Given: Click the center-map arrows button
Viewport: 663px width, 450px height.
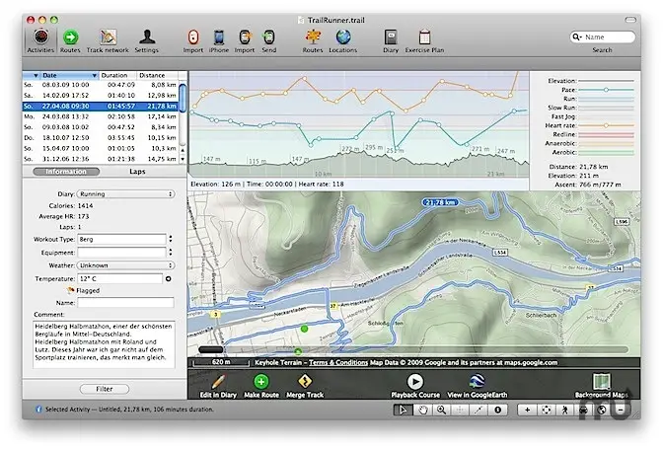Looking at the screenshot, I should 547,410.
